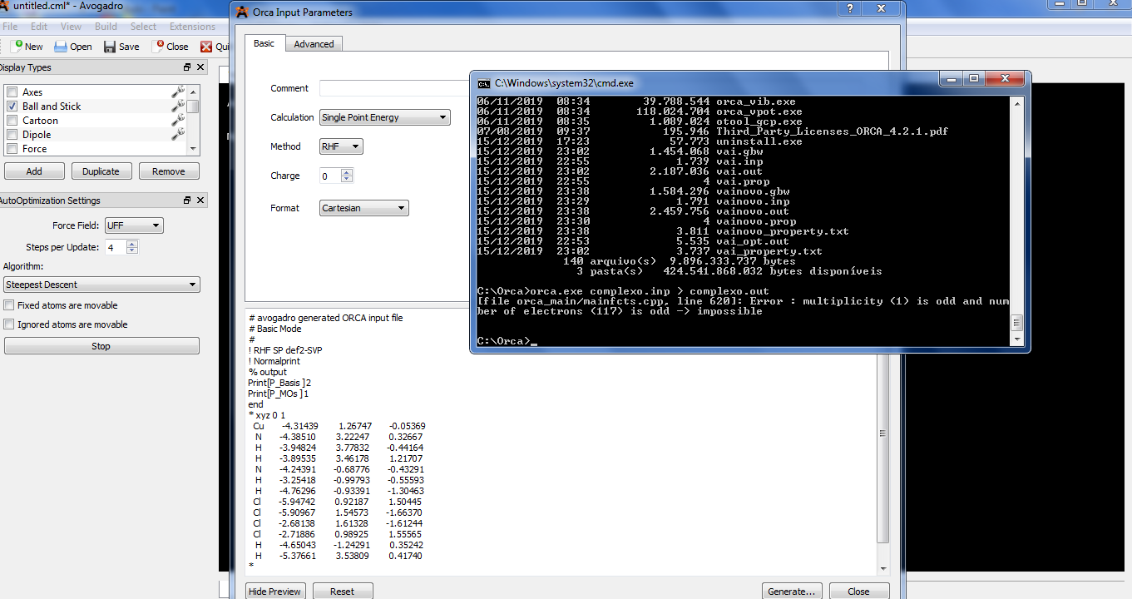Viewport: 1132px width, 599px height.
Task: Float the Display Types panel
Action: (x=187, y=67)
